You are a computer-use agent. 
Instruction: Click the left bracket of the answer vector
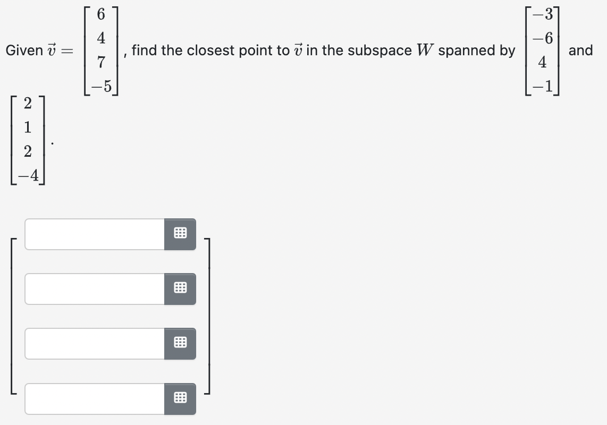coord(12,316)
